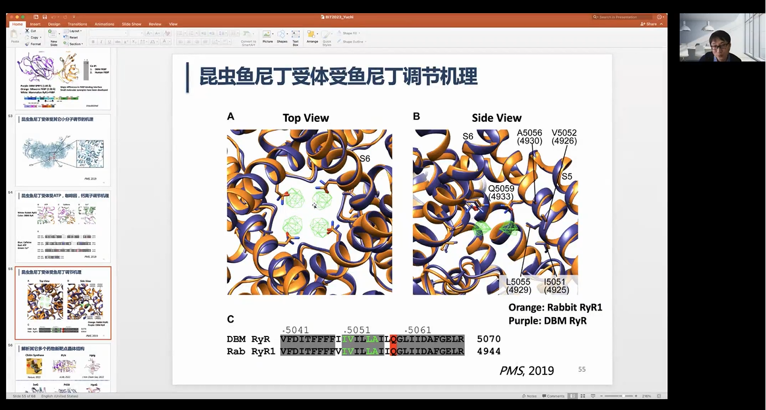Expand the Section dropdown
The width and height of the screenshot is (766, 410).
point(75,44)
